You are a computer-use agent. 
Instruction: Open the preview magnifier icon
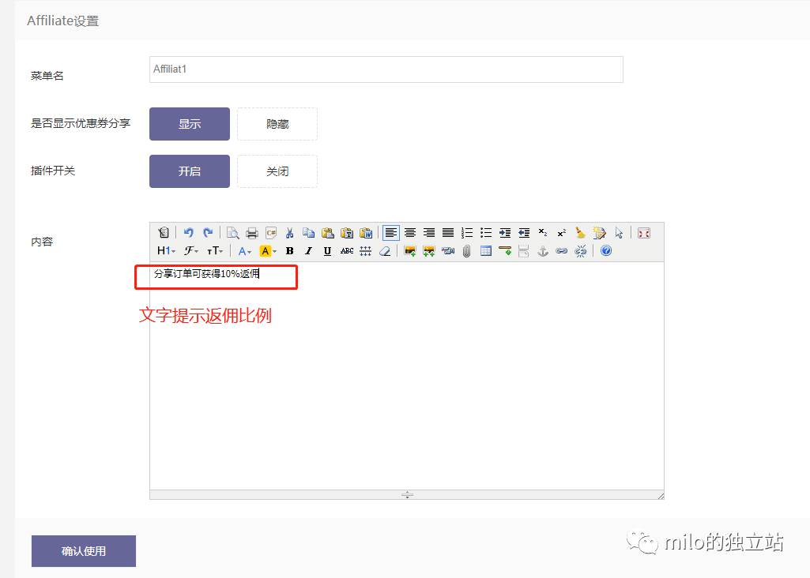point(233,233)
